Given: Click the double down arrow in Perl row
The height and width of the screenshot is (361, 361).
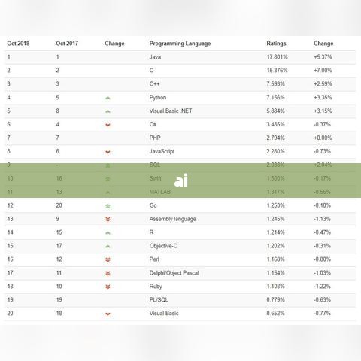Looking at the screenshot, I should point(108,259).
